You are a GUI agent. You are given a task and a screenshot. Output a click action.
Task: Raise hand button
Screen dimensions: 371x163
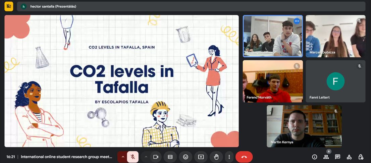point(216,157)
